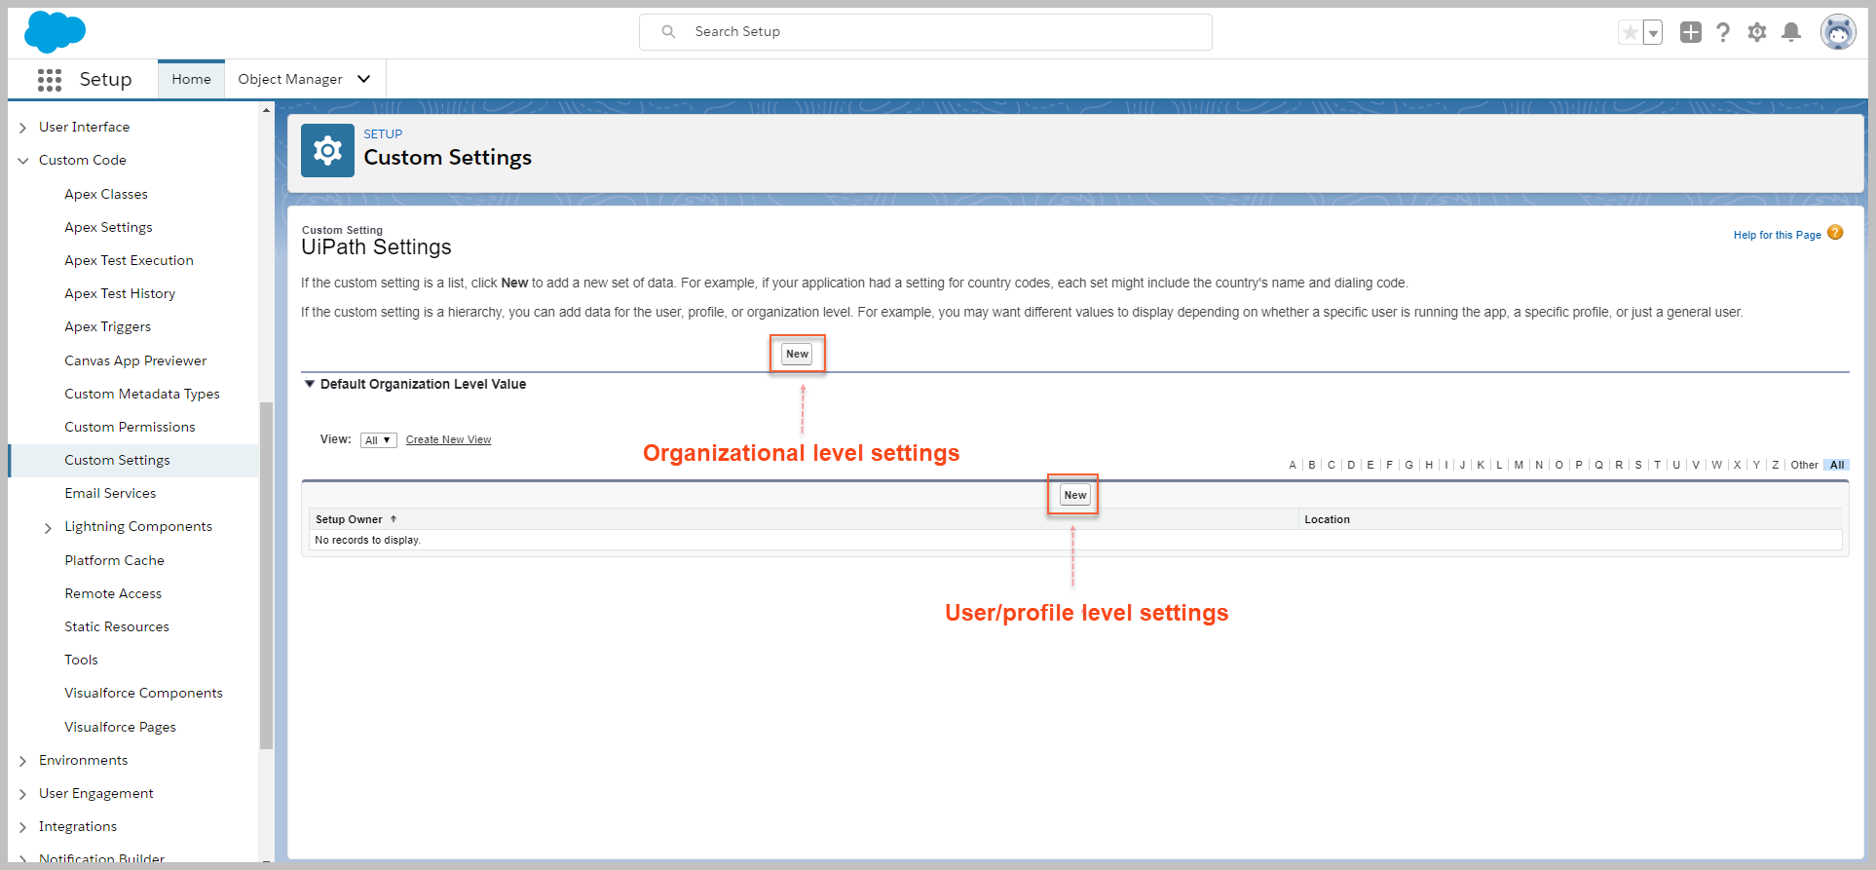Filter records by Other
This screenshot has height=870, width=1876.
pos(1804,465)
